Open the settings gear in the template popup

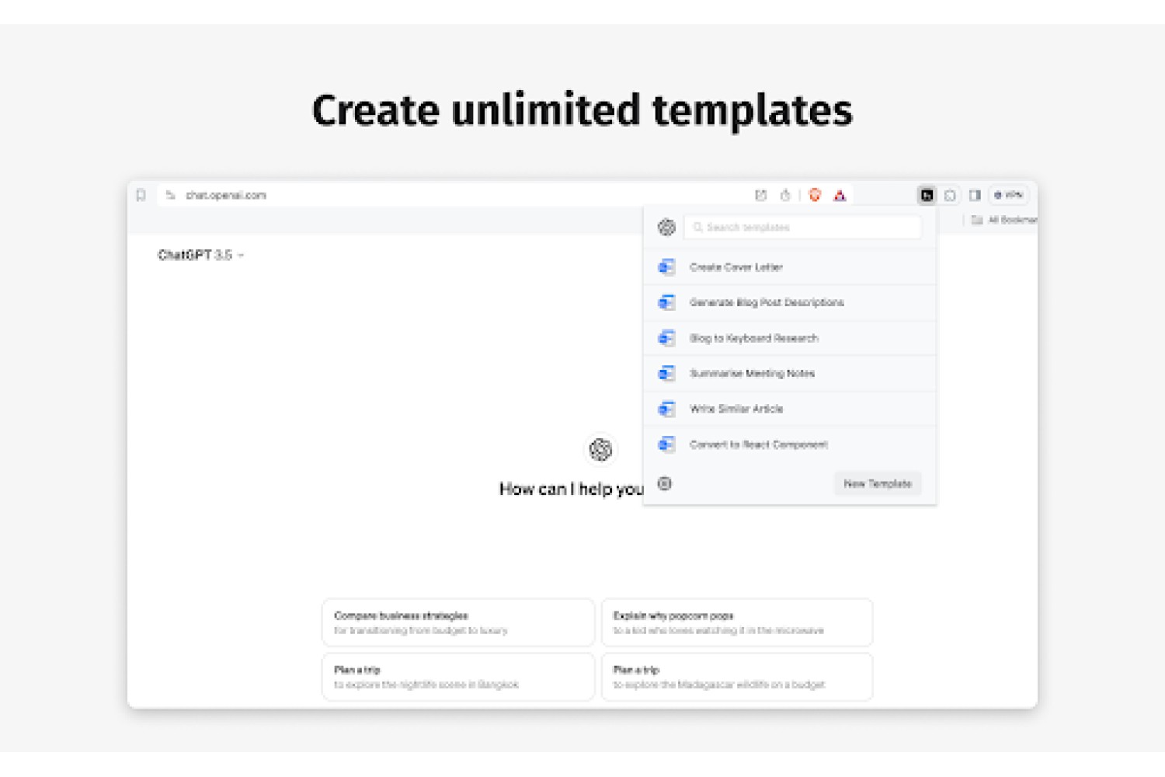click(665, 483)
